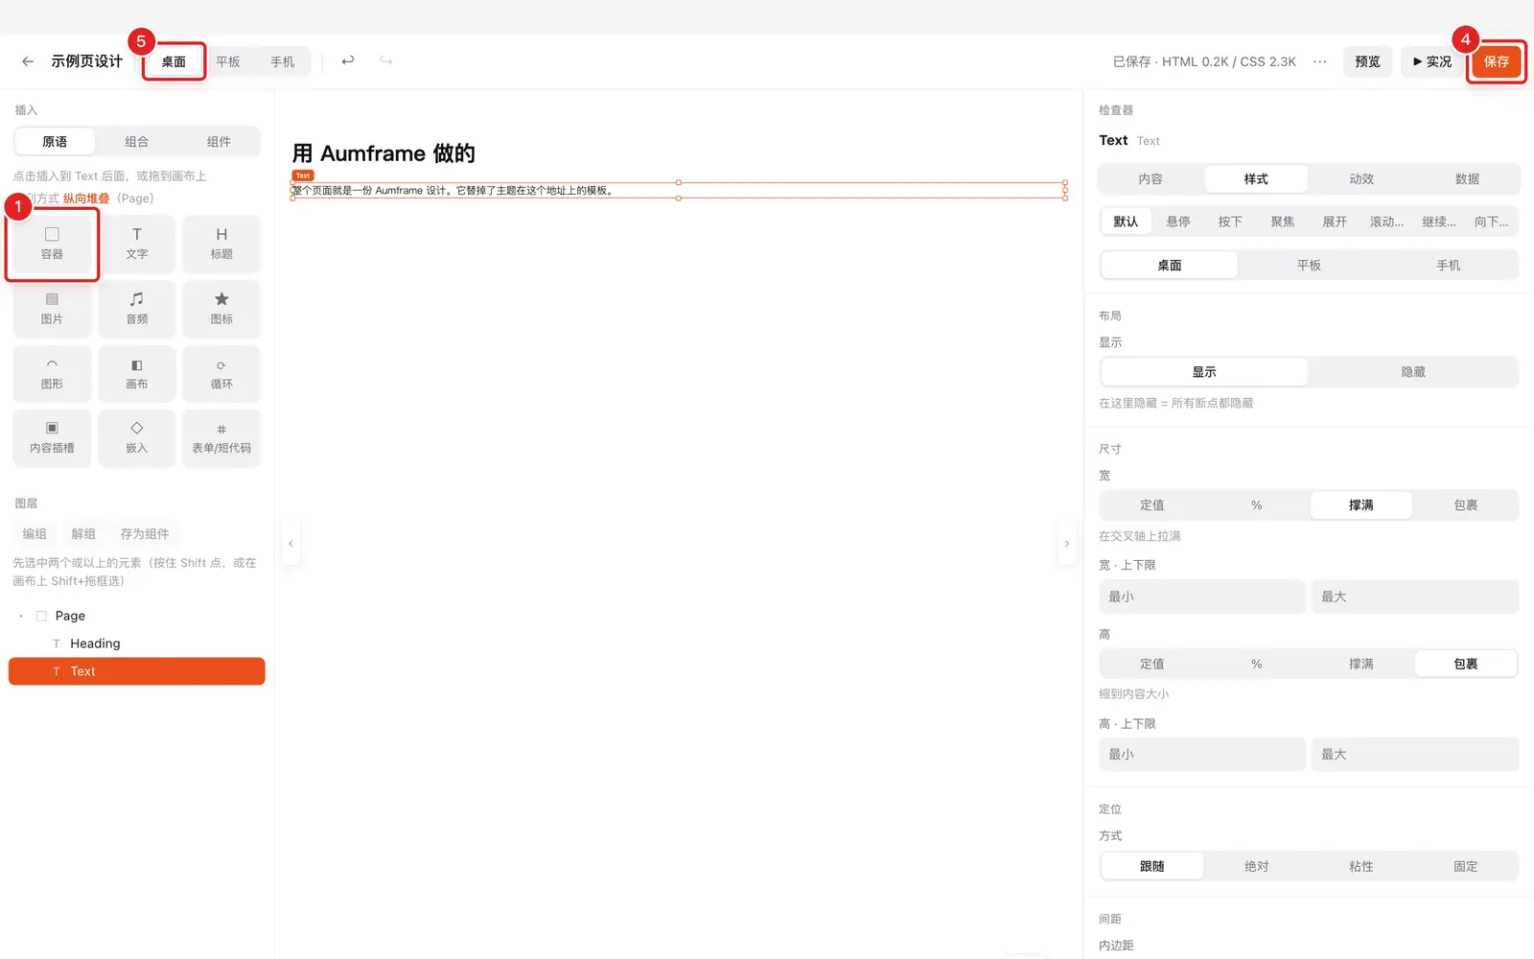1534x959 pixels.
Task: Open the 内容 inspector tab
Action: tap(1150, 179)
